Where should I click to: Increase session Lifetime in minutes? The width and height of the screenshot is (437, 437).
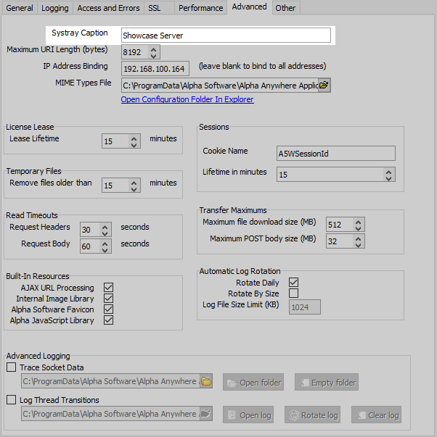pos(388,172)
